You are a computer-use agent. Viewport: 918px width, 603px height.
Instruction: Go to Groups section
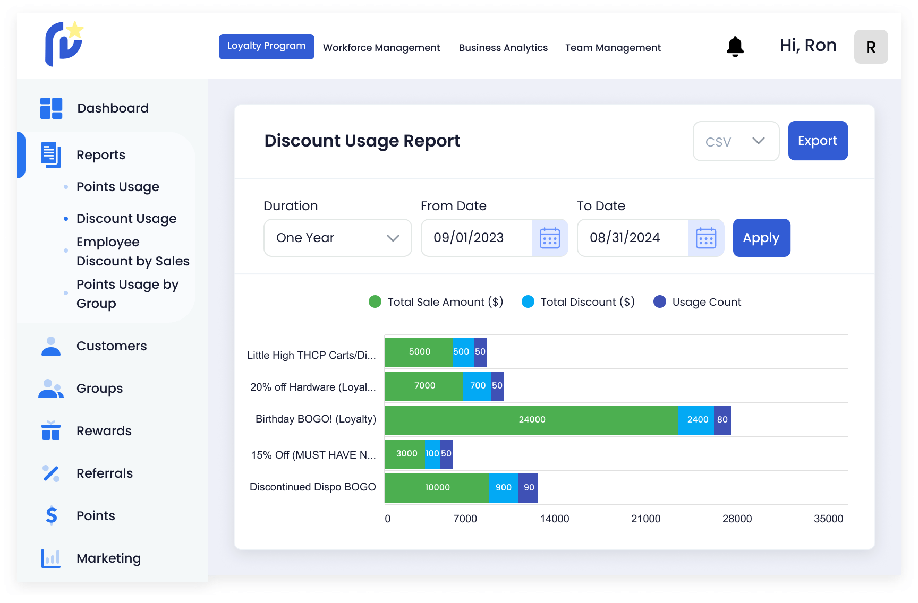point(99,389)
